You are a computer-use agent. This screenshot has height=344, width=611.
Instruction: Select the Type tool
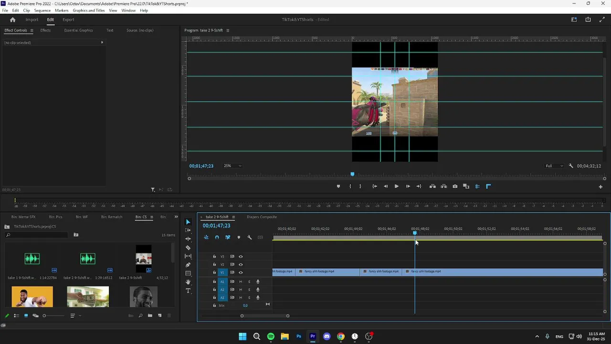(x=188, y=290)
